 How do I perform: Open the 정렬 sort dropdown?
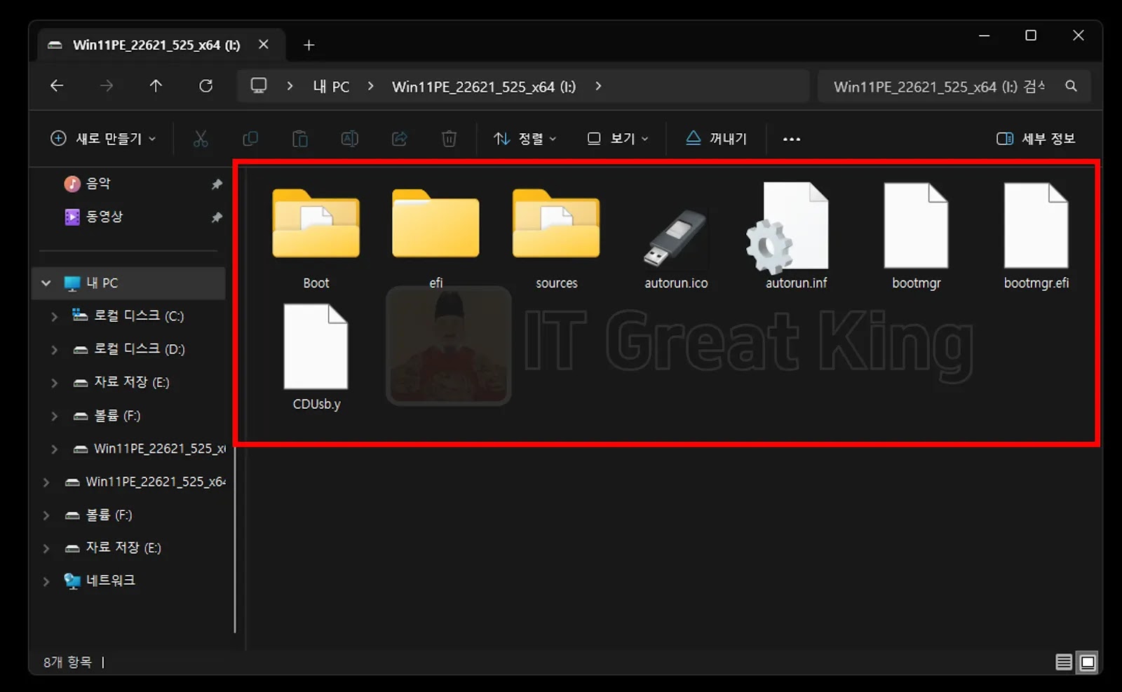click(x=525, y=139)
